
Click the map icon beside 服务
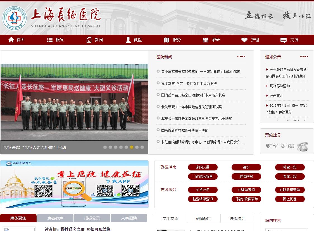pos(166,40)
